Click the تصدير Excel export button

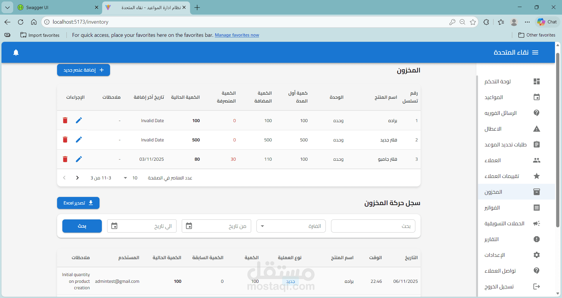78,203
